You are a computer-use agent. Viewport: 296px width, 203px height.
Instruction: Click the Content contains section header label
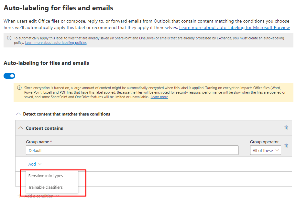[x=44, y=128]
